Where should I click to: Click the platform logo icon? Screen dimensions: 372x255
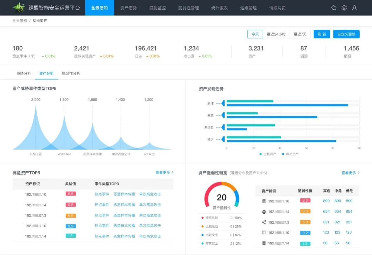tap(19, 8)
